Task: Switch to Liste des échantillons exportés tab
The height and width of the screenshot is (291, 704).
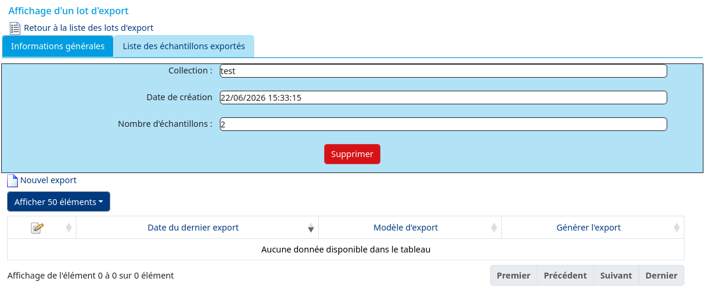Action: tap(184, 46)
